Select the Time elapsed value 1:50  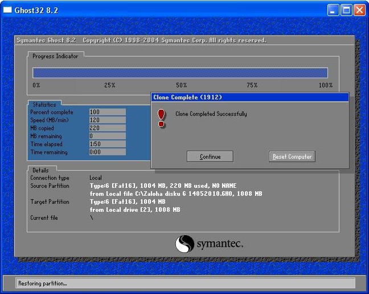point(107,144)
